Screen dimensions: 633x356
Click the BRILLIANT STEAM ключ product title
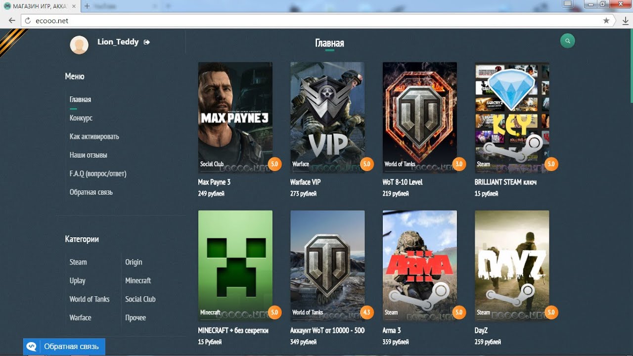(x=505, y=182)
